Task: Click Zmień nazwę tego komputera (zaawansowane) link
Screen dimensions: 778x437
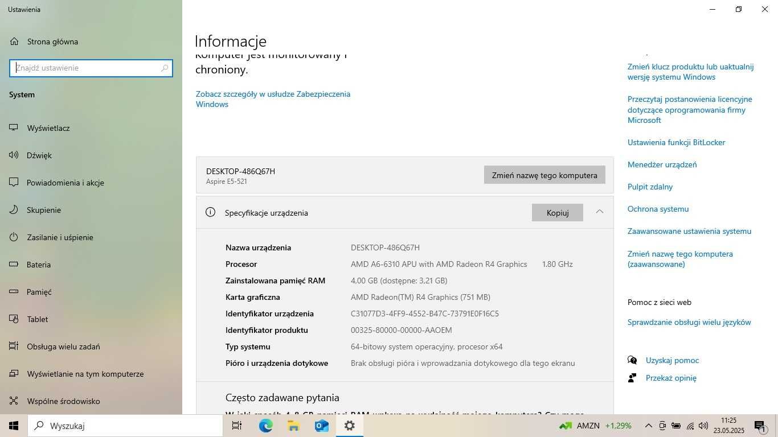Action: [680, 259]
